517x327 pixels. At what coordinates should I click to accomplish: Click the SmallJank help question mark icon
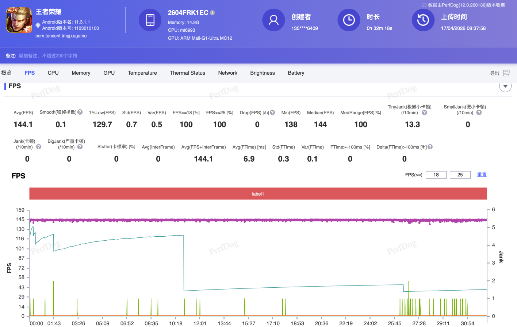pos(479,113)
